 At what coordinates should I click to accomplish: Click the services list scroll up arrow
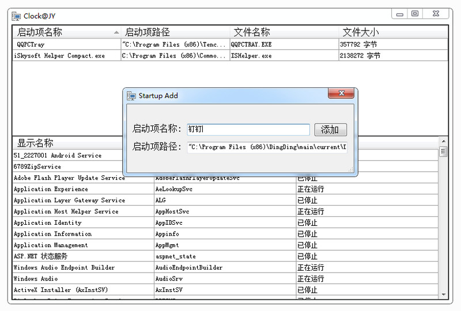(x=443, y=141)
